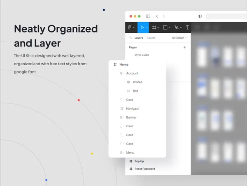Image resolution: width=247 pixels, height=186 pixels.
Task: Select the Navigasi layer
Action: pyautogui.click(x=132, y=109)
